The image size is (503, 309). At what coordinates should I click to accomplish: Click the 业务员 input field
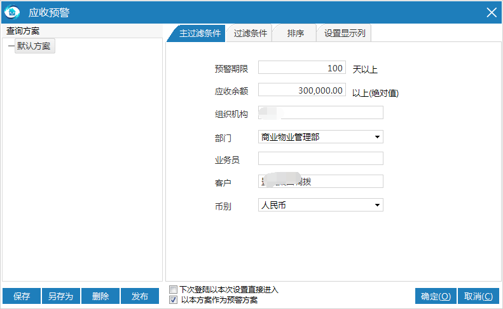pyautogui.click(x=320, y=159)
